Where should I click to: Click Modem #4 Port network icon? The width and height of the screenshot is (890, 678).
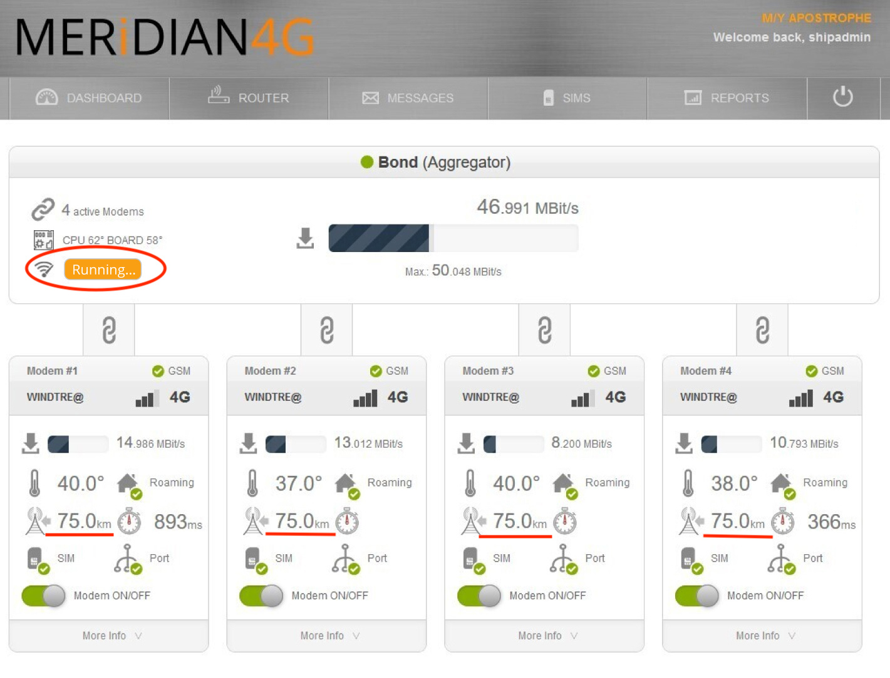pyautogui.click(x=782, y=559)
